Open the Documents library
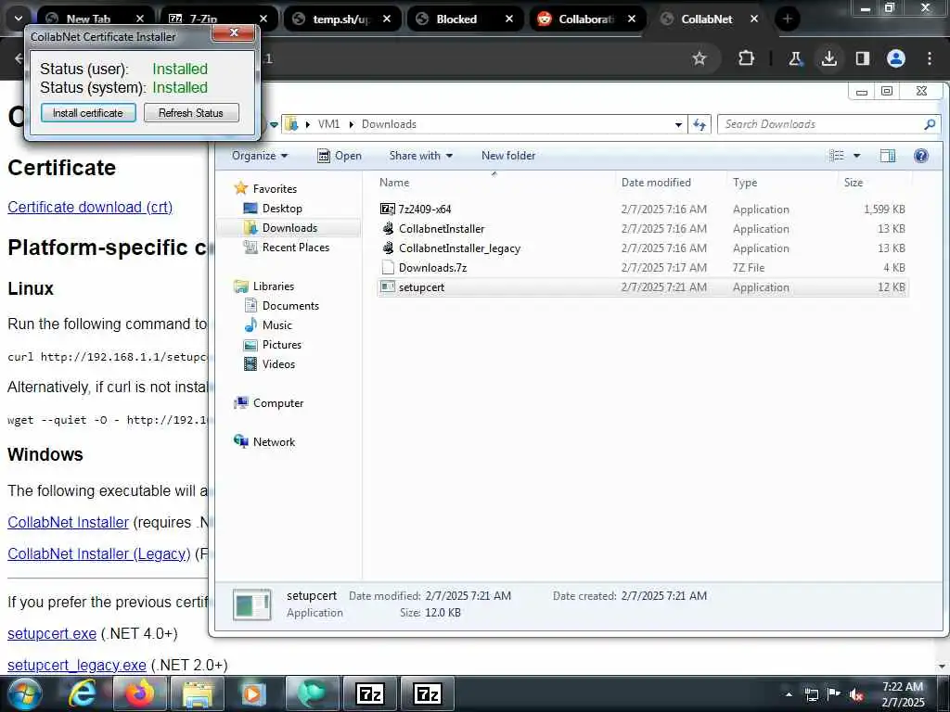This screenshot has height=712, width=950. point(290,306)
